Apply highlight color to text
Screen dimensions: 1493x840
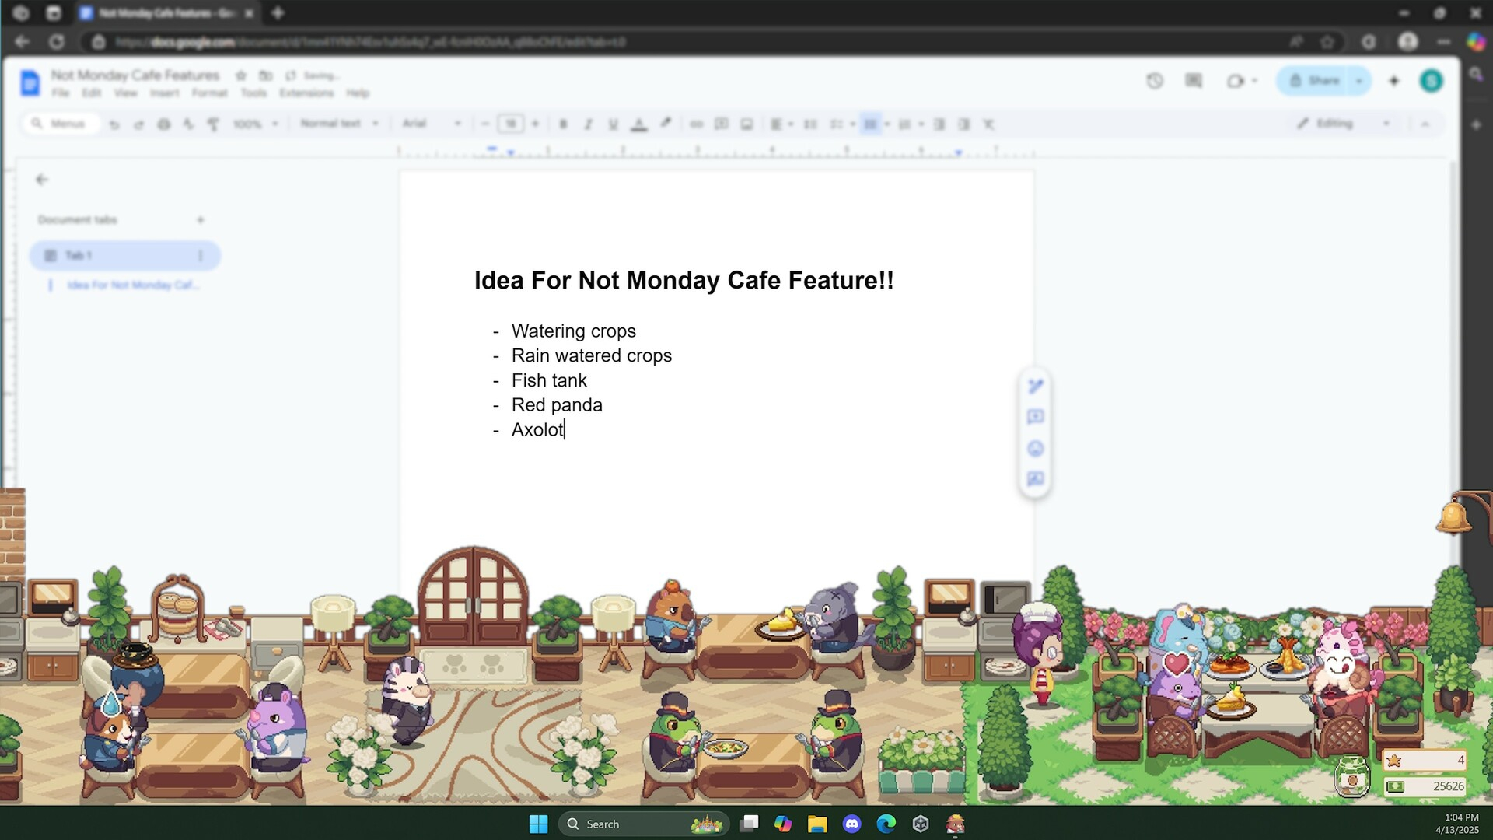tap(666, 124)
